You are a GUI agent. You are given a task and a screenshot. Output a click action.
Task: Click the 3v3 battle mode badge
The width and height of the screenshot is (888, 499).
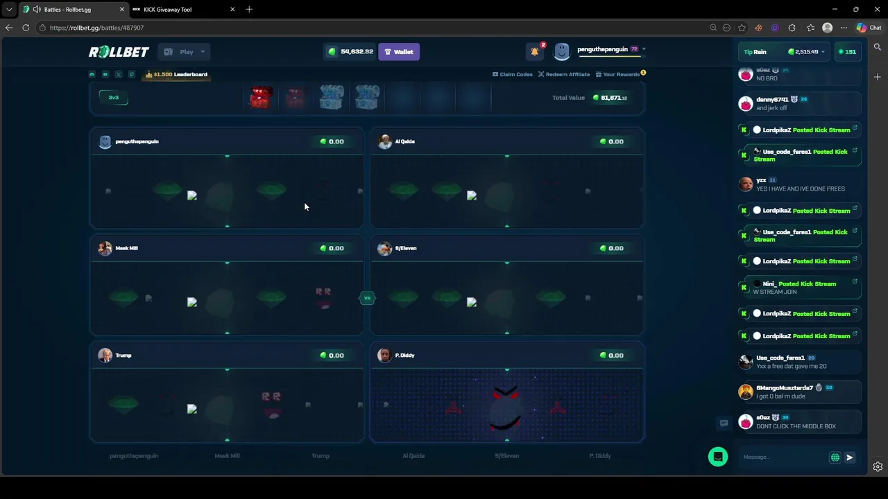pyautogui.click(x=114, y=98)
